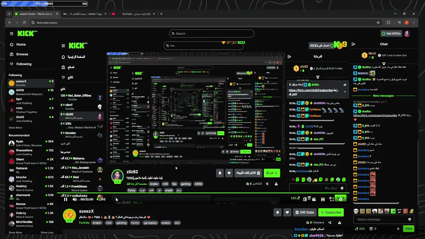
Task: Expand the chat leaderboard below Mrz3
Action: [x=384, y=63]
